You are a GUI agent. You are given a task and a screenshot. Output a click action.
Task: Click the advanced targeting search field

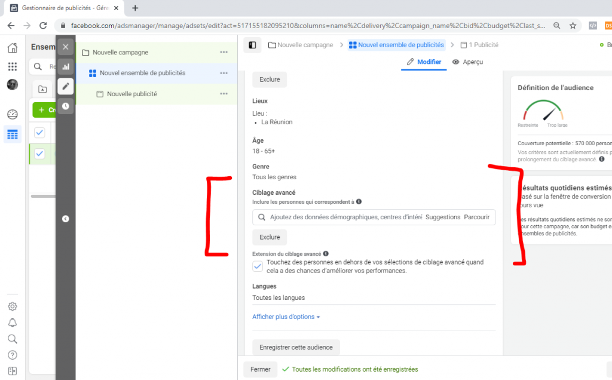(344, 217)
